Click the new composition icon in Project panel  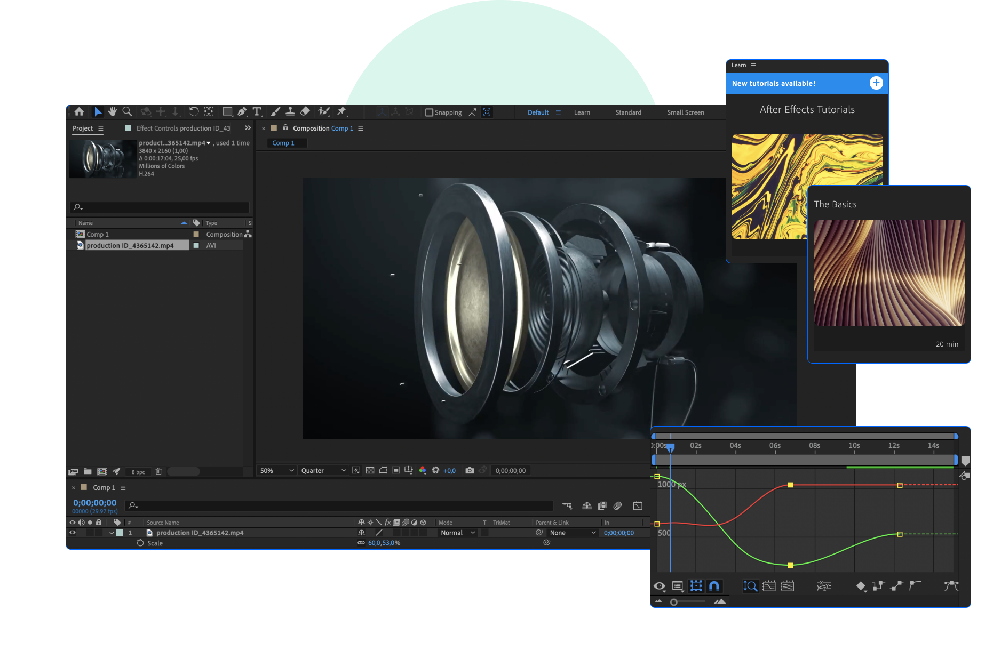pos(102,471)
